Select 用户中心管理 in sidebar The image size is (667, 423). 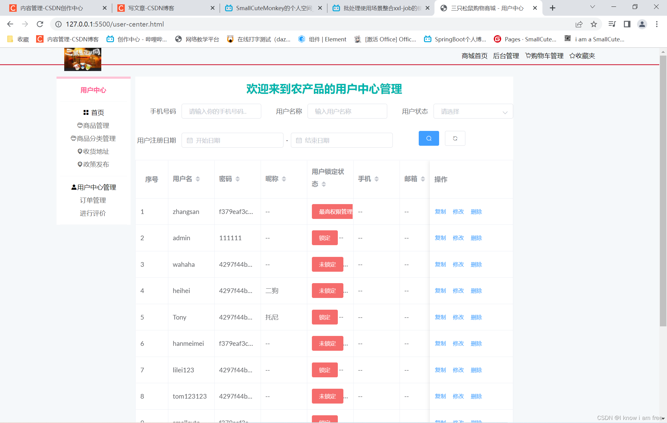click(94, 187)
